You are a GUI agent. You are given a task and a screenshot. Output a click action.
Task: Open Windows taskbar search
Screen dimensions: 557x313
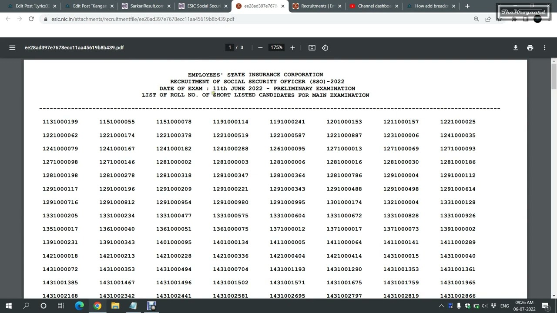point(26,306)
